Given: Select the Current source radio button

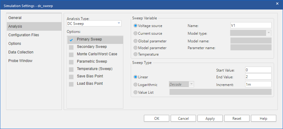Looking at the screenshot, I should point(135,33).
